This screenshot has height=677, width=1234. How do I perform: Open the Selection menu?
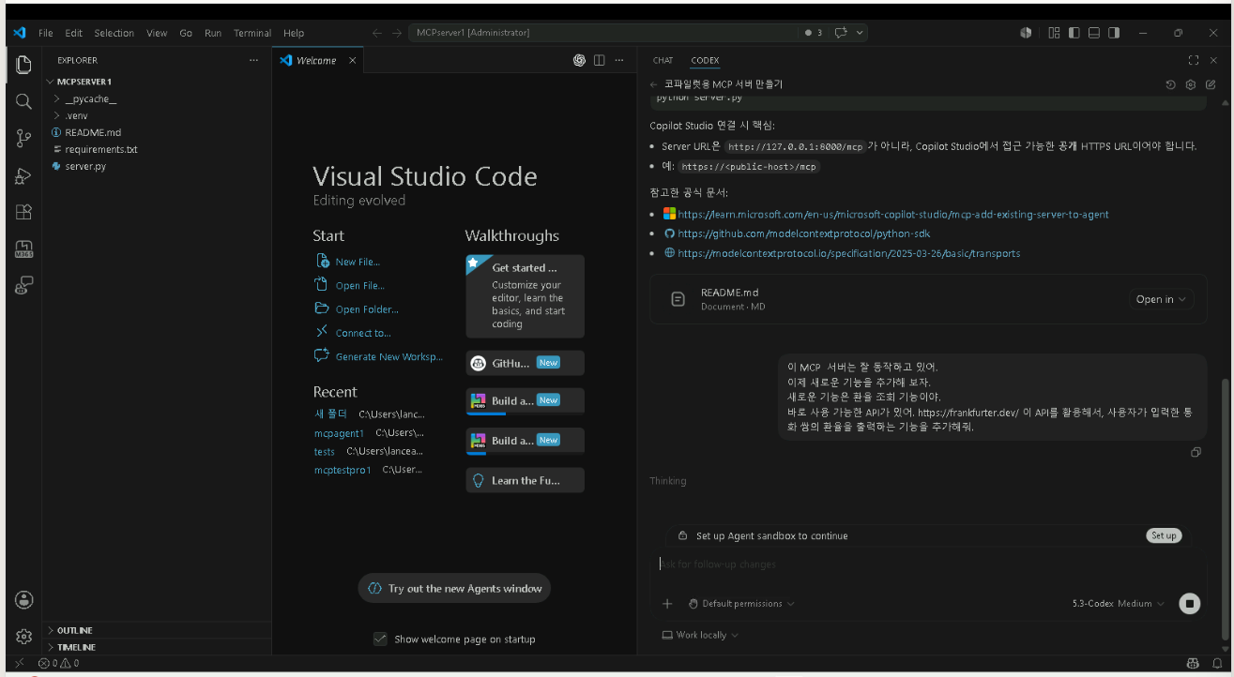(x=114, y=33)
